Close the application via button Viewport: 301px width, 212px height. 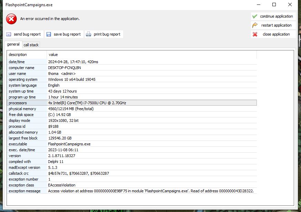click(273, 34)
